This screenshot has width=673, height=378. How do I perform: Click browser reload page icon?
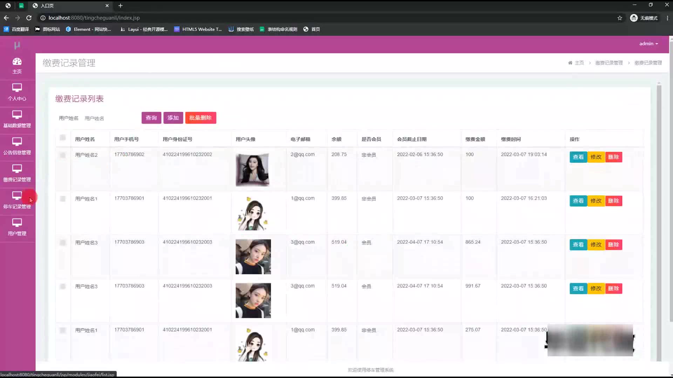pyautogui.click(x=29, y=18)
